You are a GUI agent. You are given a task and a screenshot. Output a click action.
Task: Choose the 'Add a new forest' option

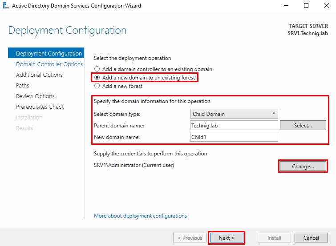[97, 86]
